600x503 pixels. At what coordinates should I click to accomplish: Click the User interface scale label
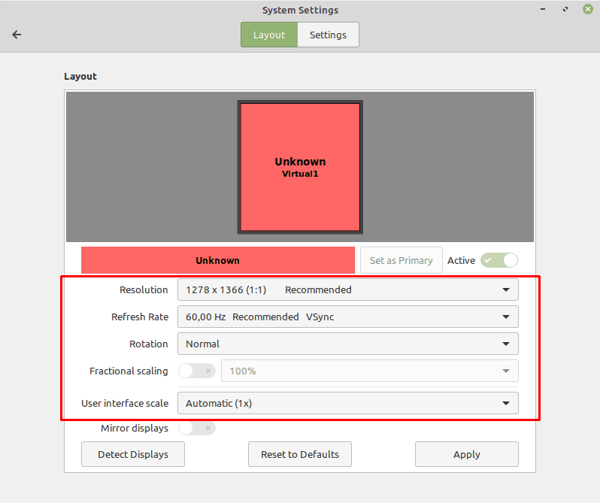coord(125,403)
